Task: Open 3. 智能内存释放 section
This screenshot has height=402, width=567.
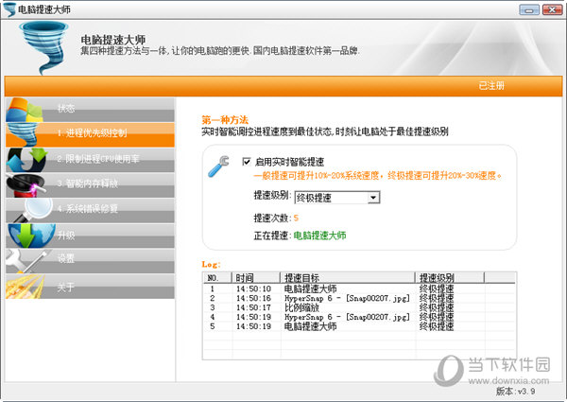Action: (x=90, y=184)
